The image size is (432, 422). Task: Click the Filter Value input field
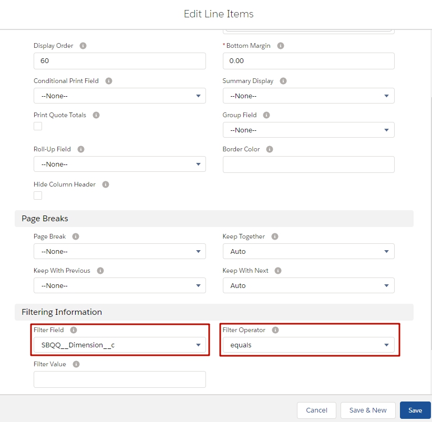(x=120, y=379)
